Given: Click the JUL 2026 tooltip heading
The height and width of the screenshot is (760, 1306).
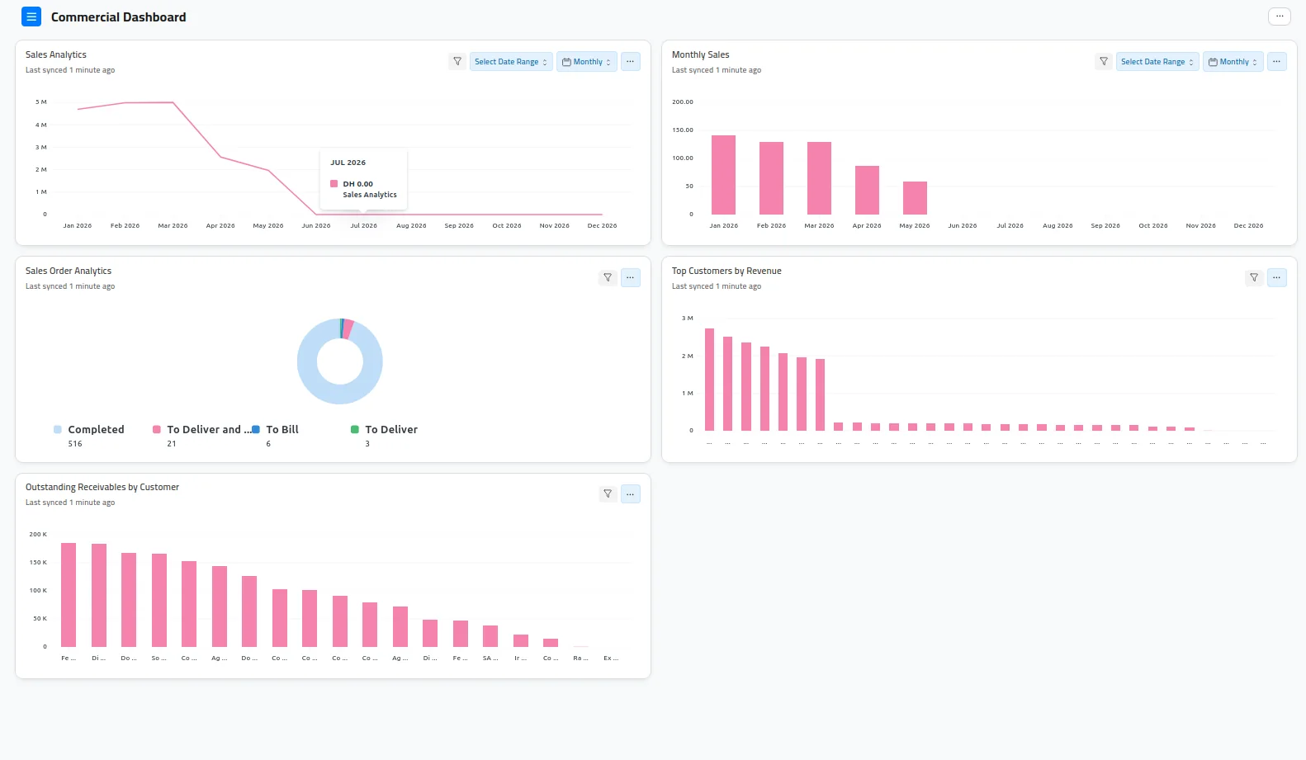Looking at the screenshot, I should point(348,163).
